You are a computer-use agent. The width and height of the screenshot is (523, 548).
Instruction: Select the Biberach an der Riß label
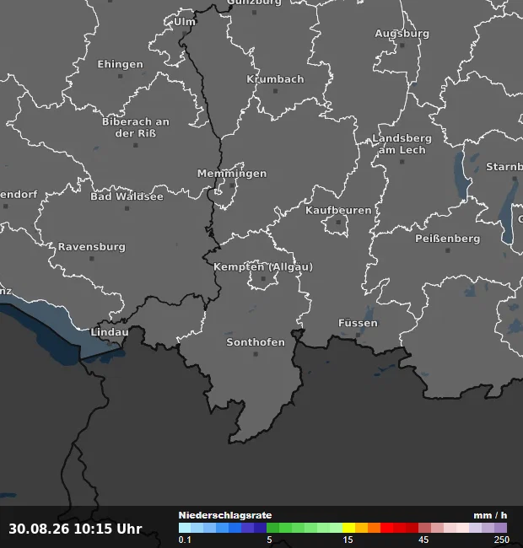click(136, 127)
